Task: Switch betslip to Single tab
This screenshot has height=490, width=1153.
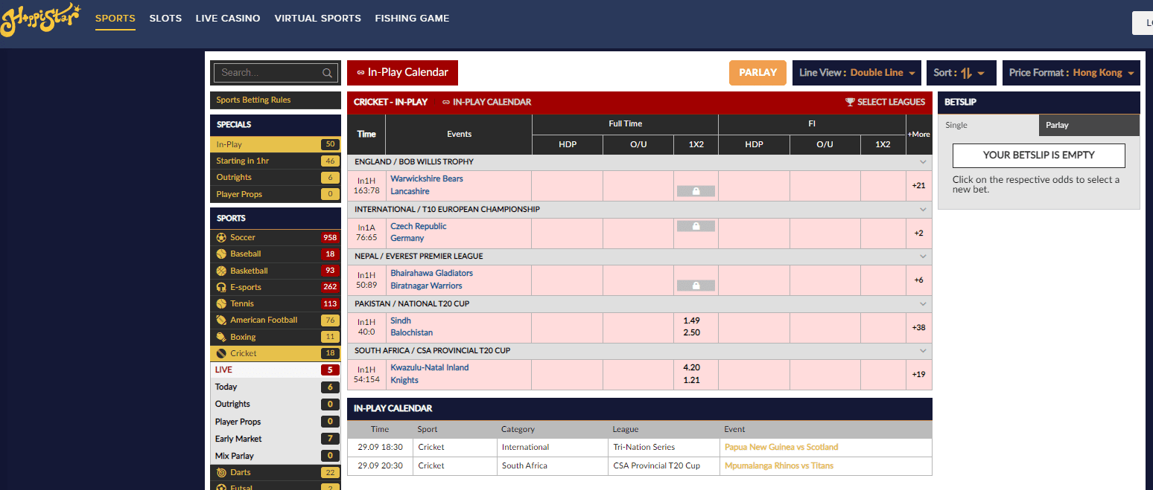Action: pos(988,125)
